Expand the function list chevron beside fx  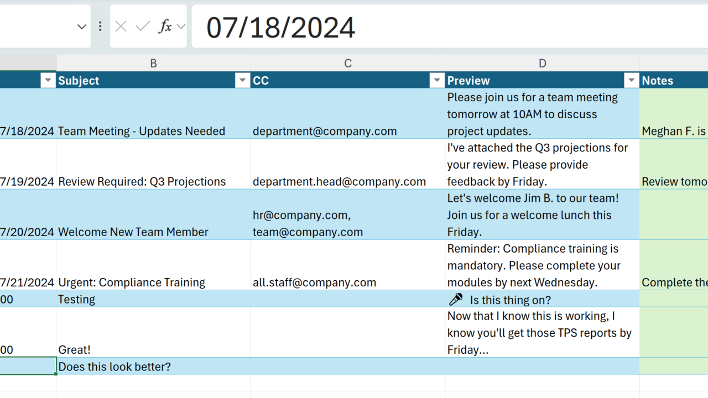coord(181,27)
